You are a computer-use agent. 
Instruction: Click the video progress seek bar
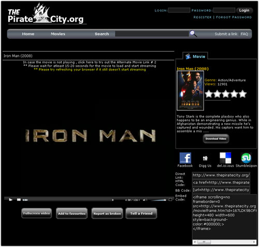point(68,200)
